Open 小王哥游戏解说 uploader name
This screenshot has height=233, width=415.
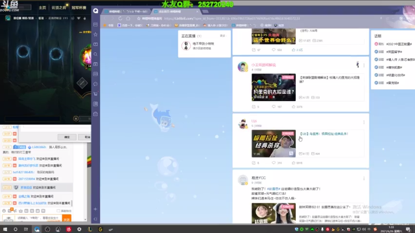point(264,65)
